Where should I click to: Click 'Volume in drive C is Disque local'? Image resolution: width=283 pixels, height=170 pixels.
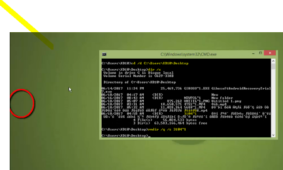pos(138,73)
